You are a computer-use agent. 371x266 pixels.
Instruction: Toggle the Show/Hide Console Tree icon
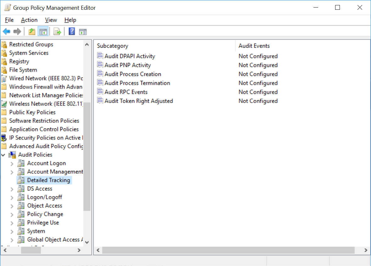tap(43, 31)
